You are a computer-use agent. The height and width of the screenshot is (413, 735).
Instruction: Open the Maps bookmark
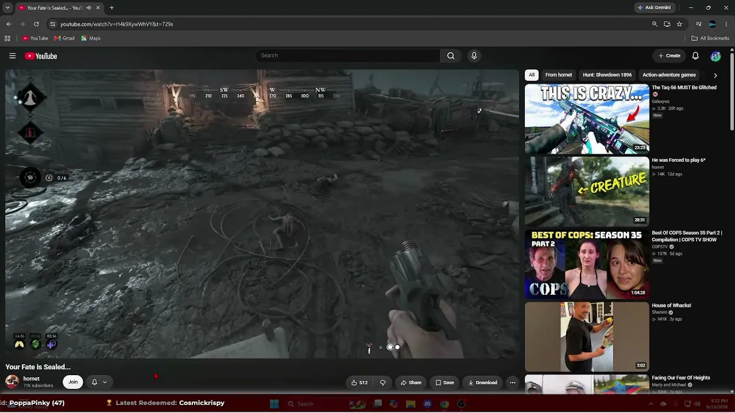[x=91, y=38]
